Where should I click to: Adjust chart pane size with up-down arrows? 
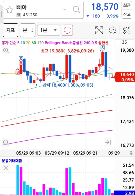click(x=131, y=153)
